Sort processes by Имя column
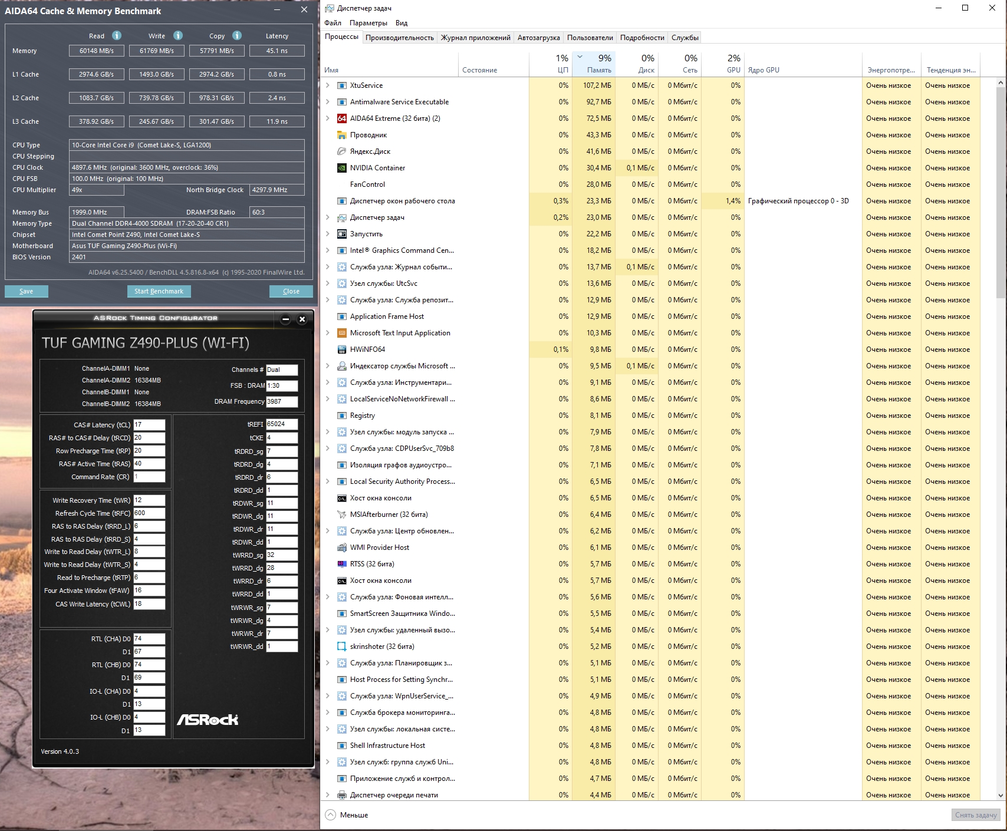The width and height of the screenshot is (1007, 831). 390,64
